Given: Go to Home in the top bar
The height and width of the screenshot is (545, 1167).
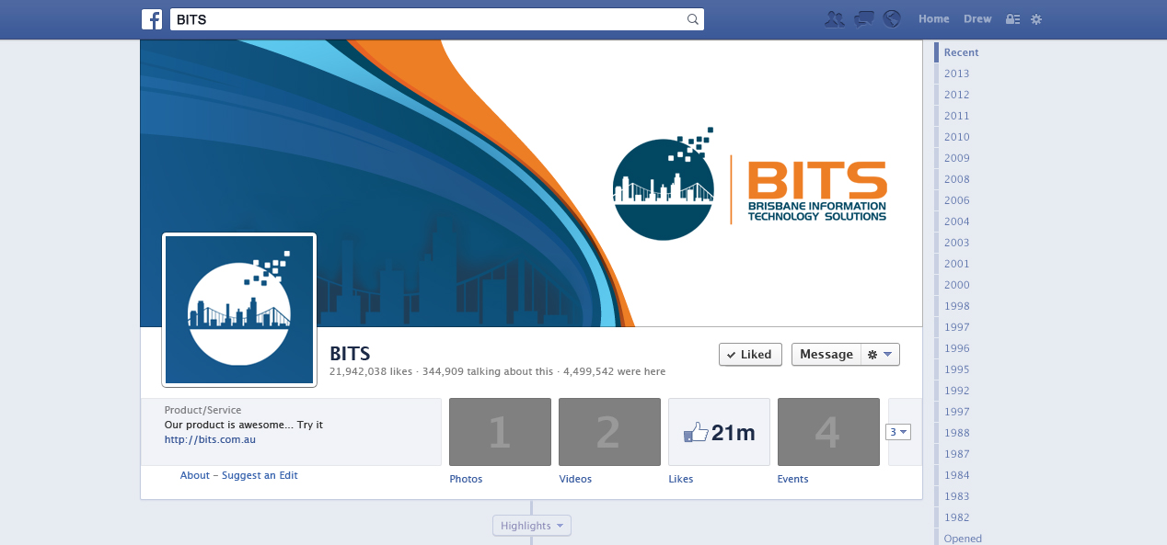Looking at the screenshot, I should pos(933,19).
